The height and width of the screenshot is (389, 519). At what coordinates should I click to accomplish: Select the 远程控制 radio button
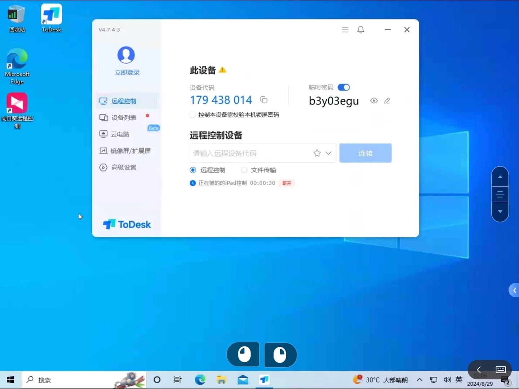pyautogui.click(x=193, y=170)
